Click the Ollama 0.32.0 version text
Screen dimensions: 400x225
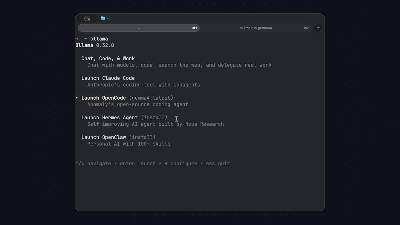pos(95,45)
